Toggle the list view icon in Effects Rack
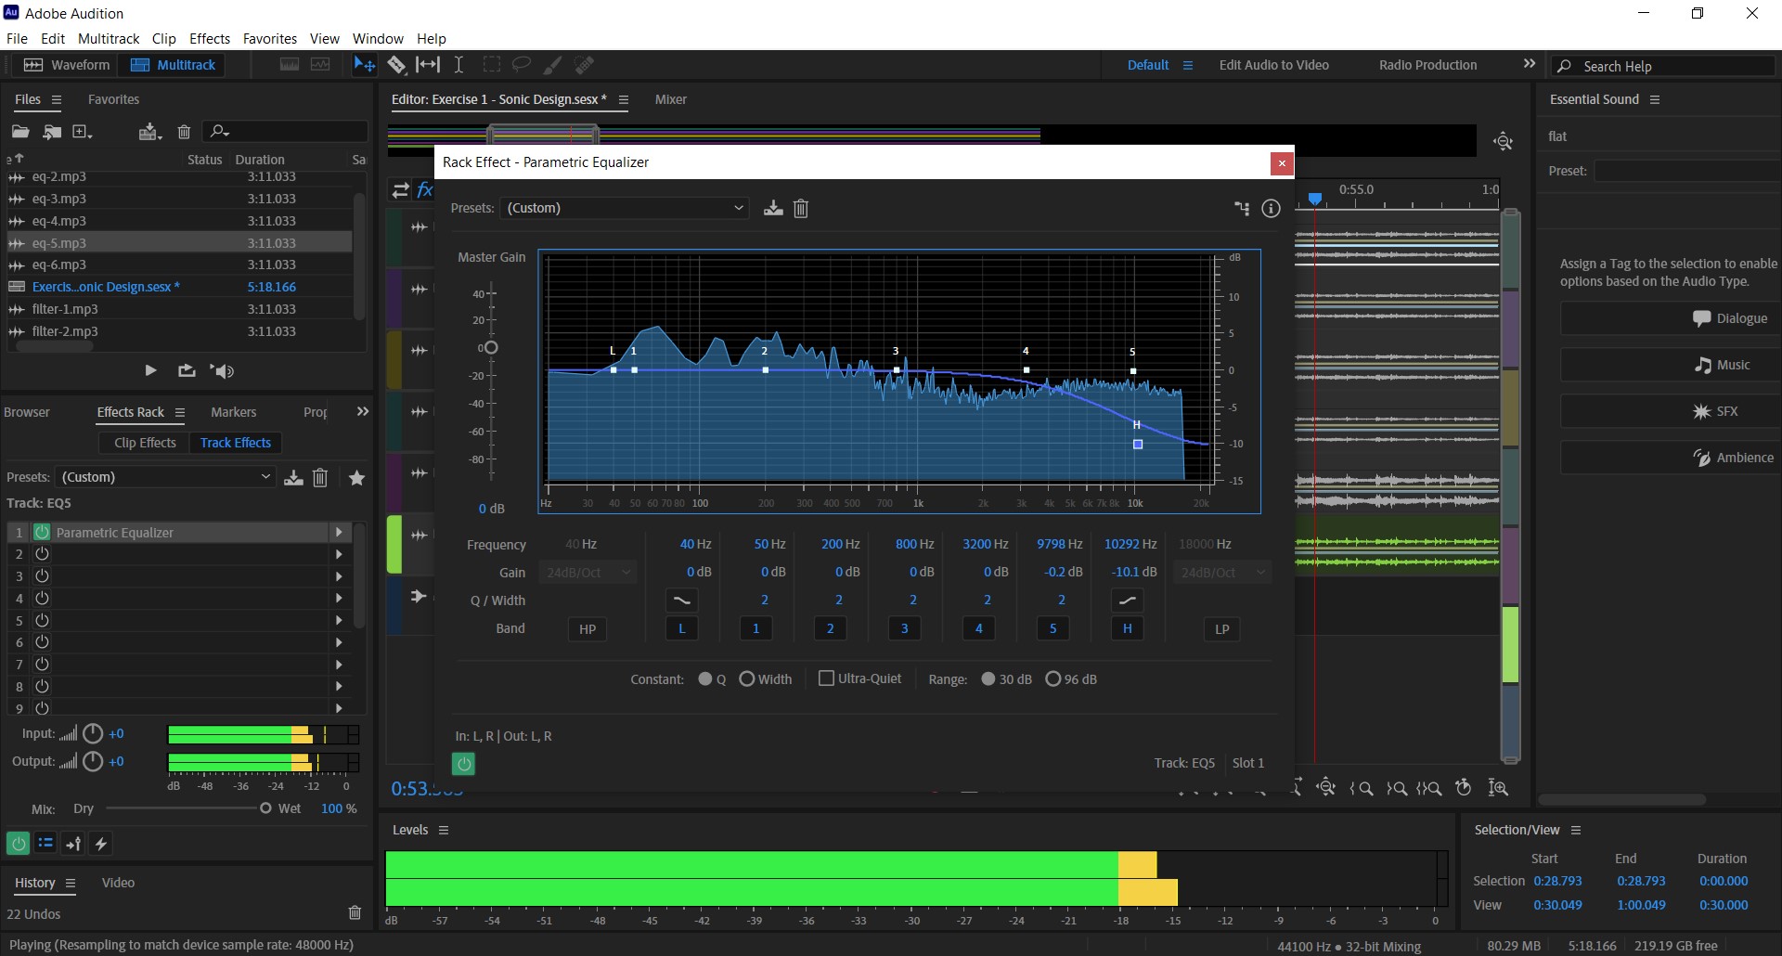 45,844
